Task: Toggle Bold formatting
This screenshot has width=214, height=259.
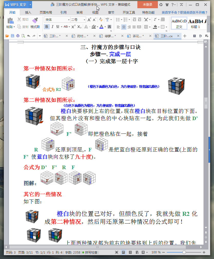Action: (47, 27)
